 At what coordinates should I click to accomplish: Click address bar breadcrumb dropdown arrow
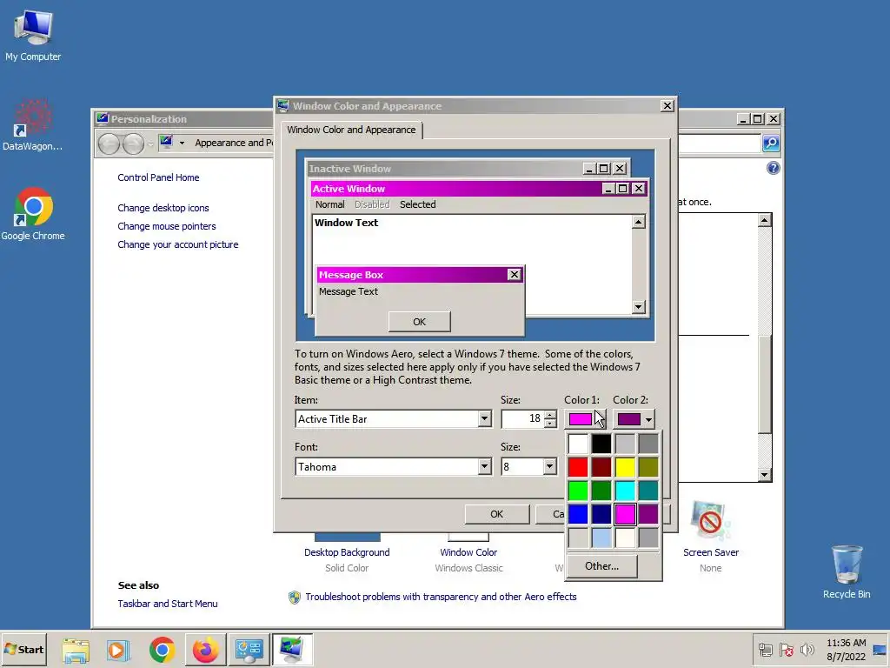point(182,144)
